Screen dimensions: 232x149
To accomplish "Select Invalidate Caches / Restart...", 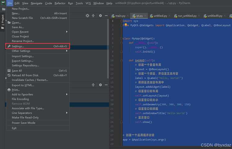I will click(38, 80).
